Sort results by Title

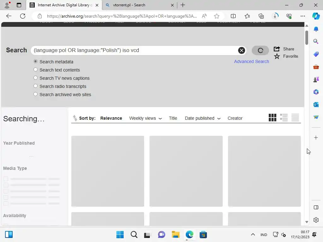[173, 118]
